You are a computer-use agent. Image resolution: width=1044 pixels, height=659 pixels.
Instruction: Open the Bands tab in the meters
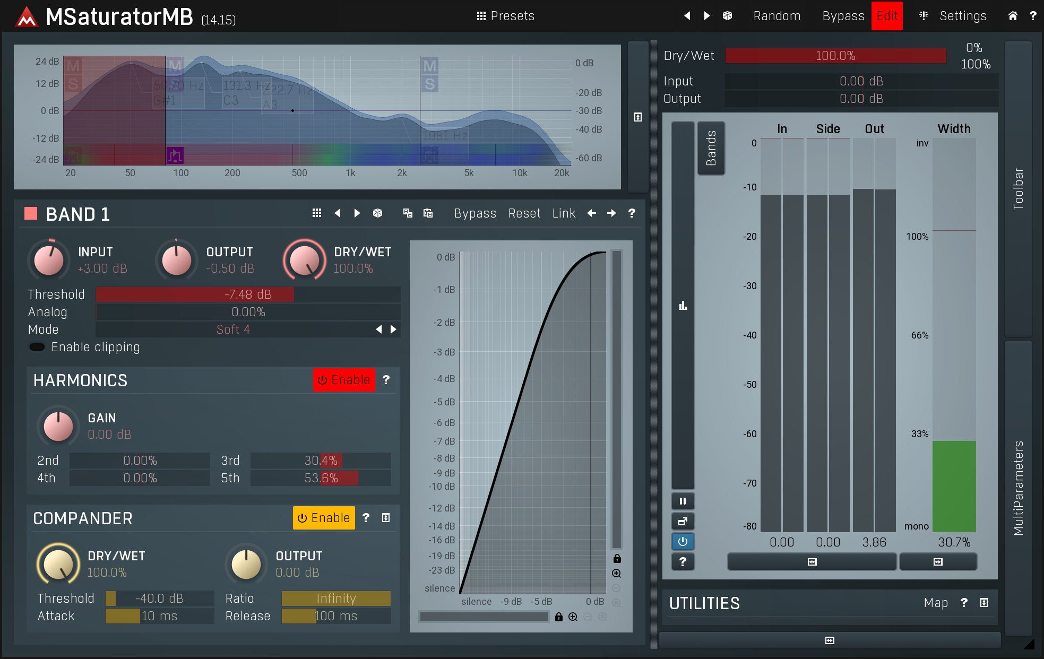point(711,148)
